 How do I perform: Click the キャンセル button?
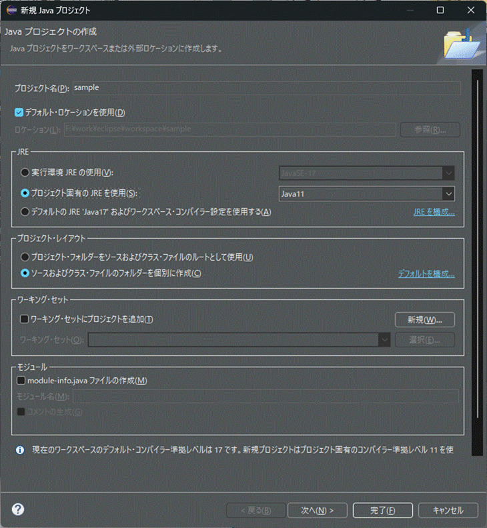448,511
